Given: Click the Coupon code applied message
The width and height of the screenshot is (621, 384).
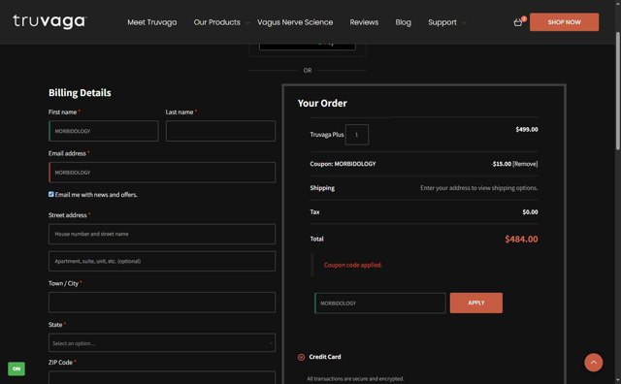Looking at the screenshot, I should (353, 266).
